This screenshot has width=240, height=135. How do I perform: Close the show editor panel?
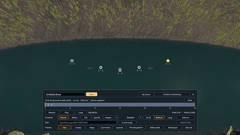[193, 94]
